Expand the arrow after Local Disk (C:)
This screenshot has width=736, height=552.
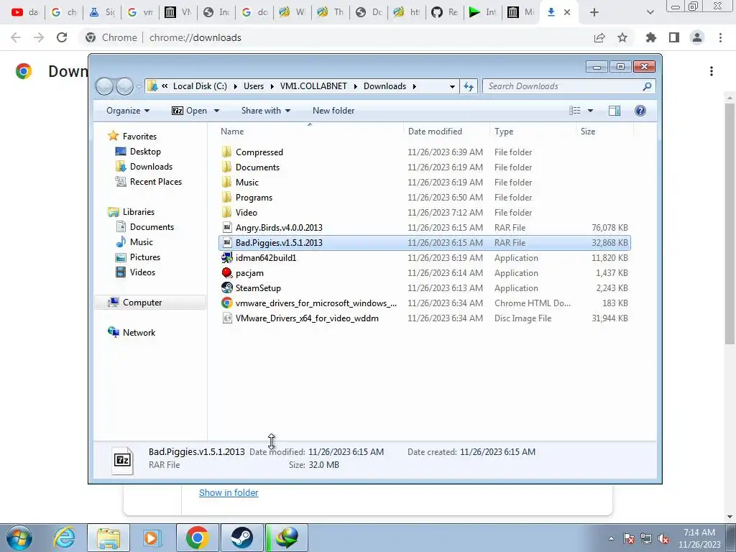235,86
